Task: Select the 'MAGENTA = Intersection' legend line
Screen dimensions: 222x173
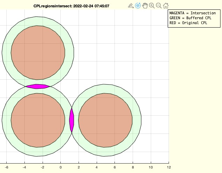Action: pyautogui.click(x=192, y=13)
